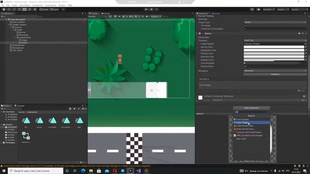Image resolution: width=310 pixels, height=174 pixels.
Task: Toggle scene lighting icon
Action: [115, 16]
